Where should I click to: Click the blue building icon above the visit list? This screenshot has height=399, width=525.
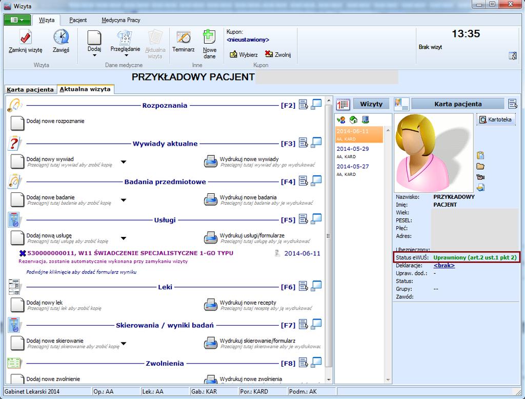[365, 119]
